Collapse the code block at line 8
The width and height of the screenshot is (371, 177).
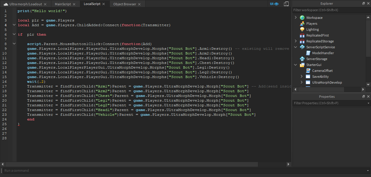coord(14,44)
